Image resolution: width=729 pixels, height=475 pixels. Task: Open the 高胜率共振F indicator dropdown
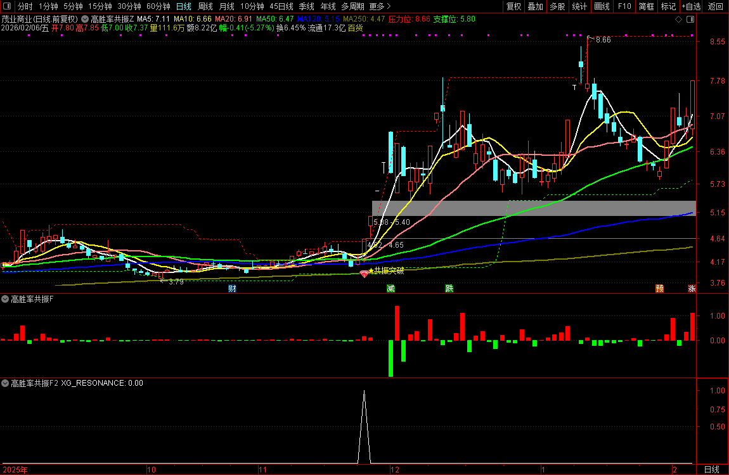[5, 300]
